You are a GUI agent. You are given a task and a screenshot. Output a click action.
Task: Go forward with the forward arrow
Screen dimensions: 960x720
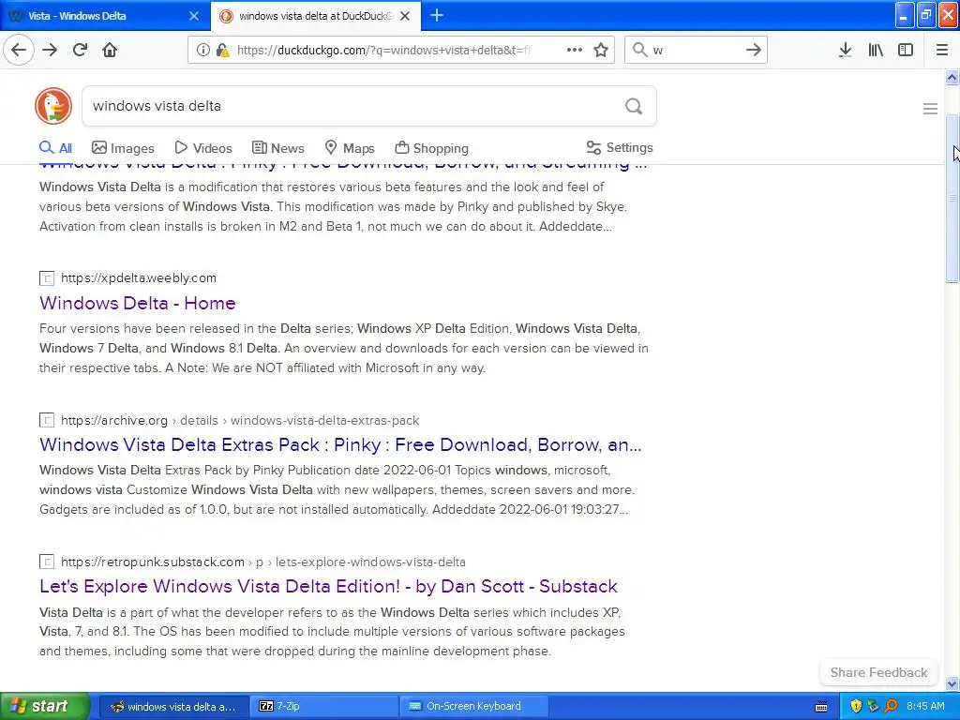(x=50, y=50)
